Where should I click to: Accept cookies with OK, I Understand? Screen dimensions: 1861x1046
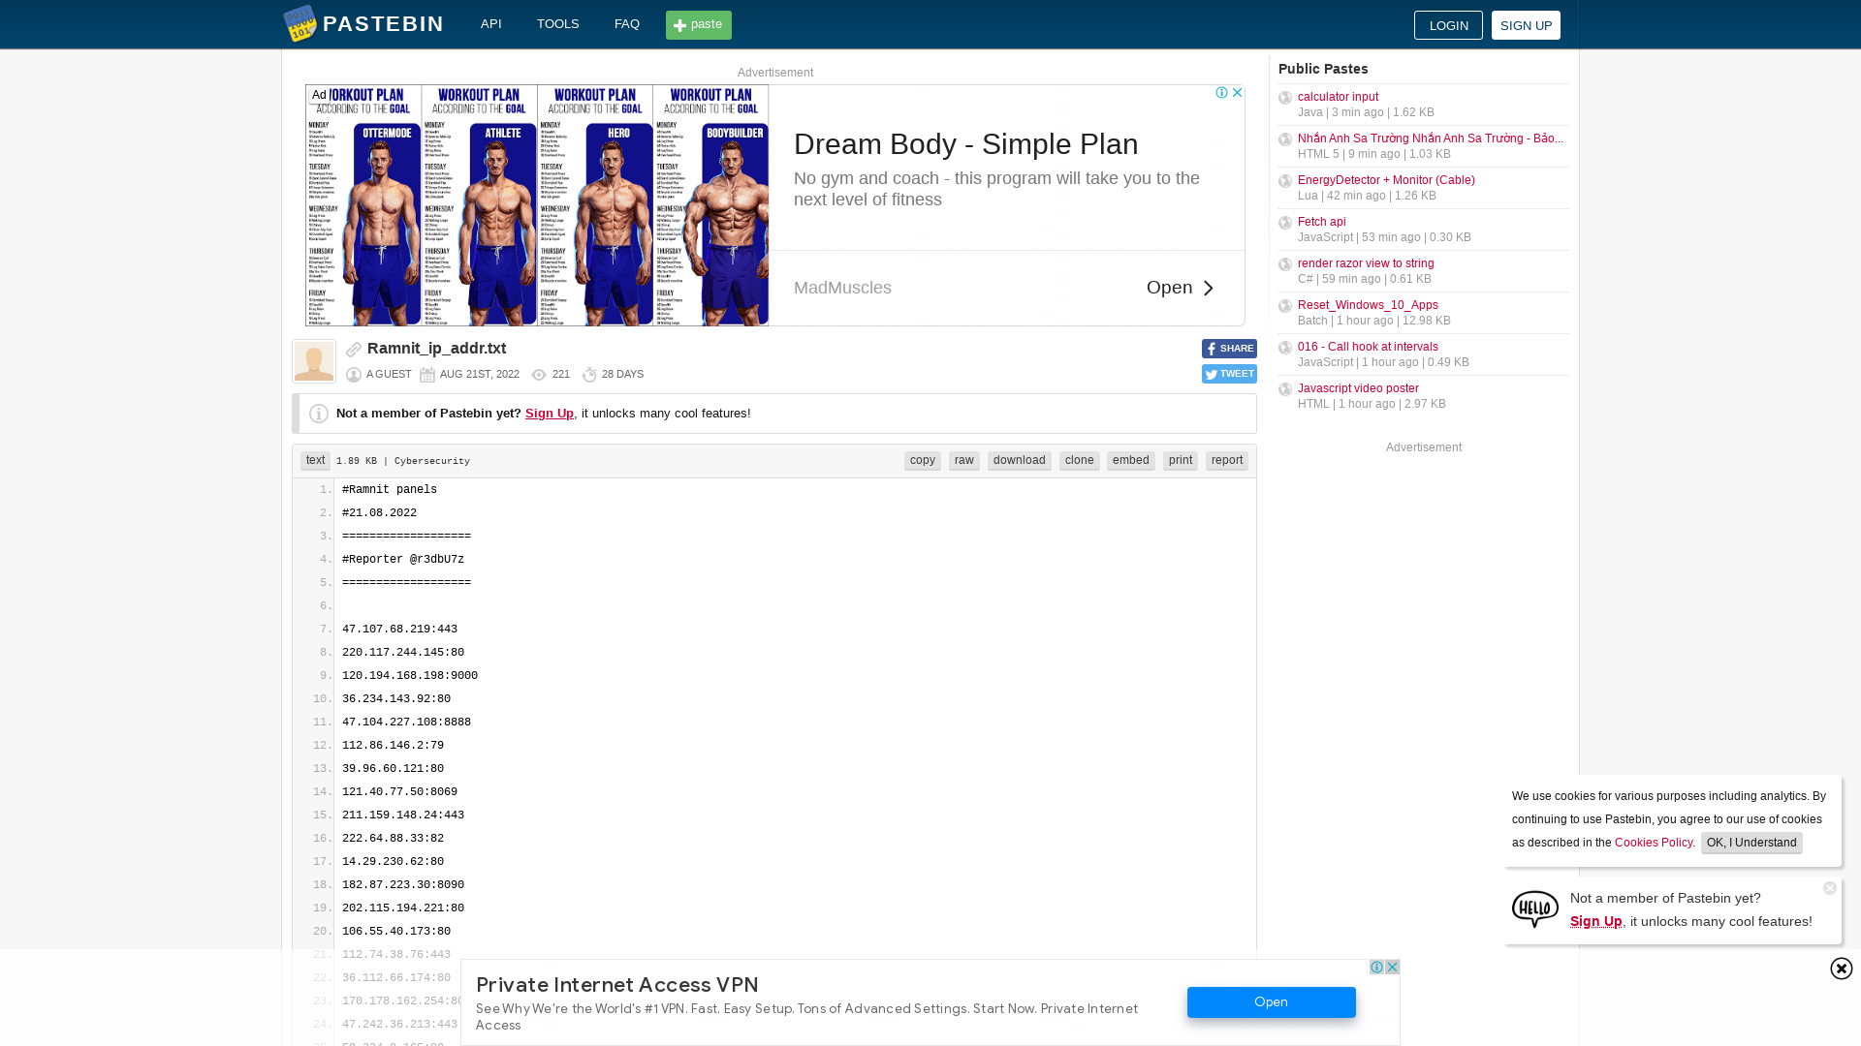tap(1751, 843)
